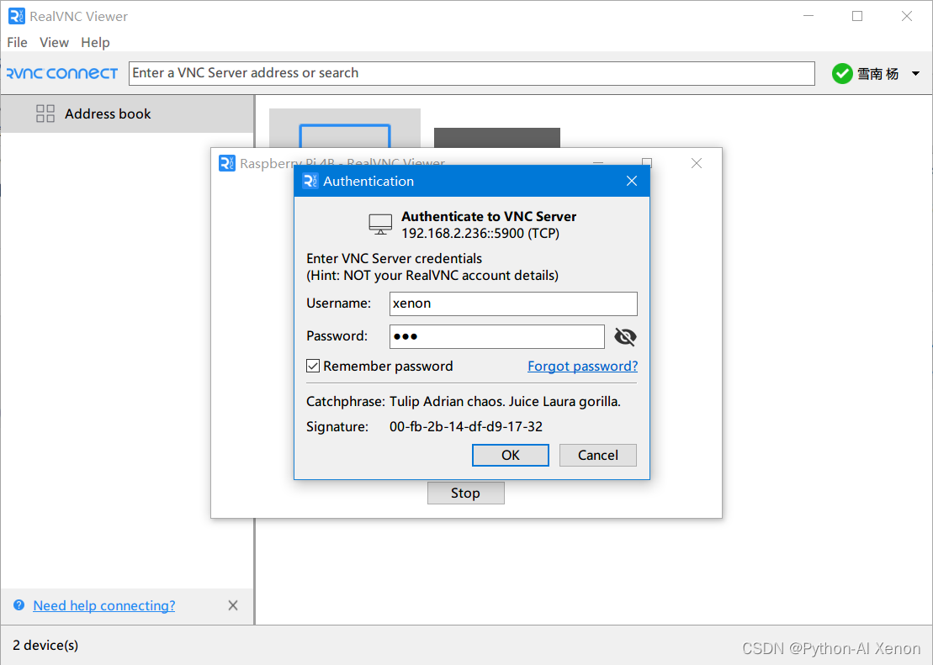Click the blue help question mark icon
933x665 pixels.
coord(19,605)
